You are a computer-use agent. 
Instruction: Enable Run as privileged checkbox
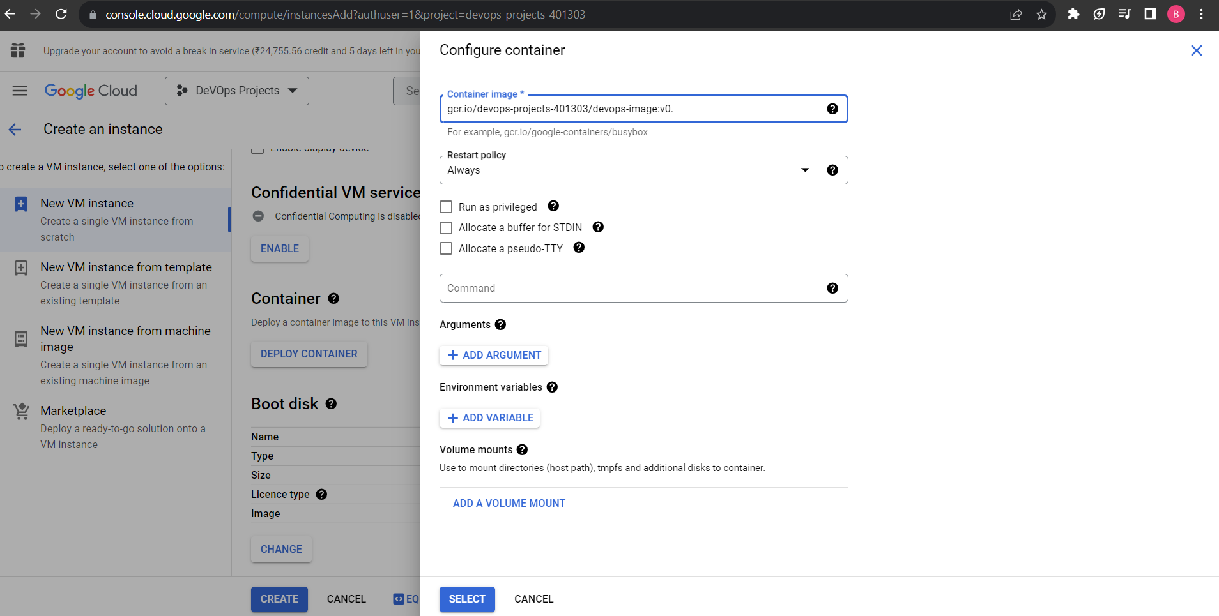[446, 207]
